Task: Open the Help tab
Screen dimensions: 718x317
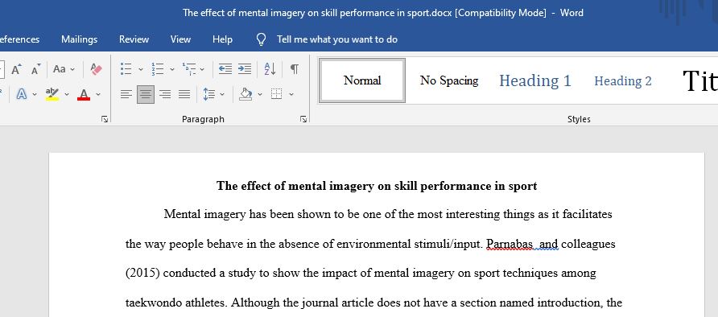Action: click(222, 39)
